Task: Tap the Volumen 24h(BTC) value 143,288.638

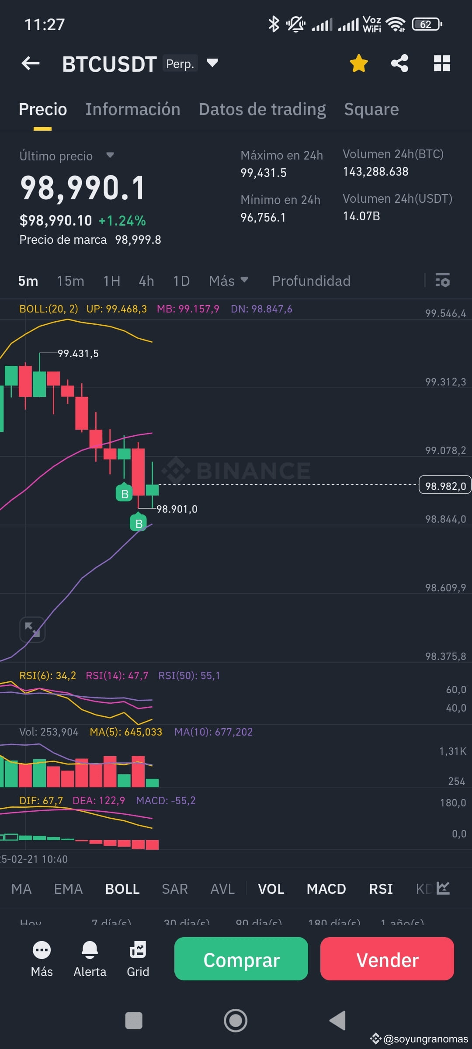Action: click(375, 172)
